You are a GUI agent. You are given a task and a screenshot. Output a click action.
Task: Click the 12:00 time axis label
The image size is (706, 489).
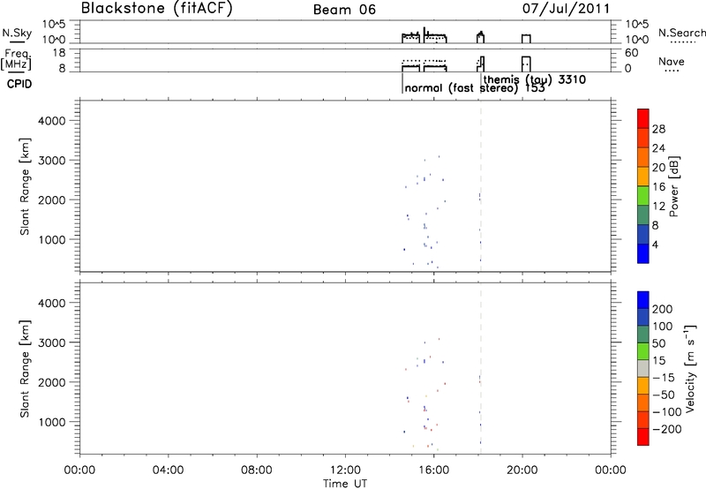pos(345,470)
